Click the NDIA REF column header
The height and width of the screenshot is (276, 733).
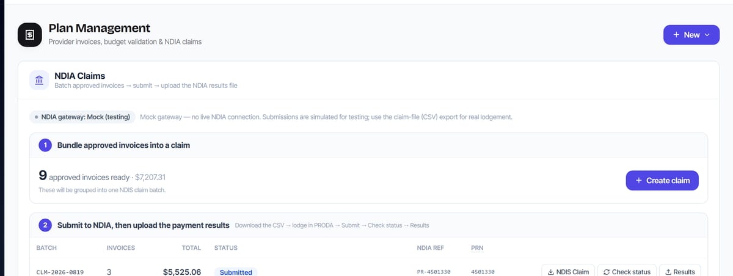pyautogui.click(x=431, y=248)
